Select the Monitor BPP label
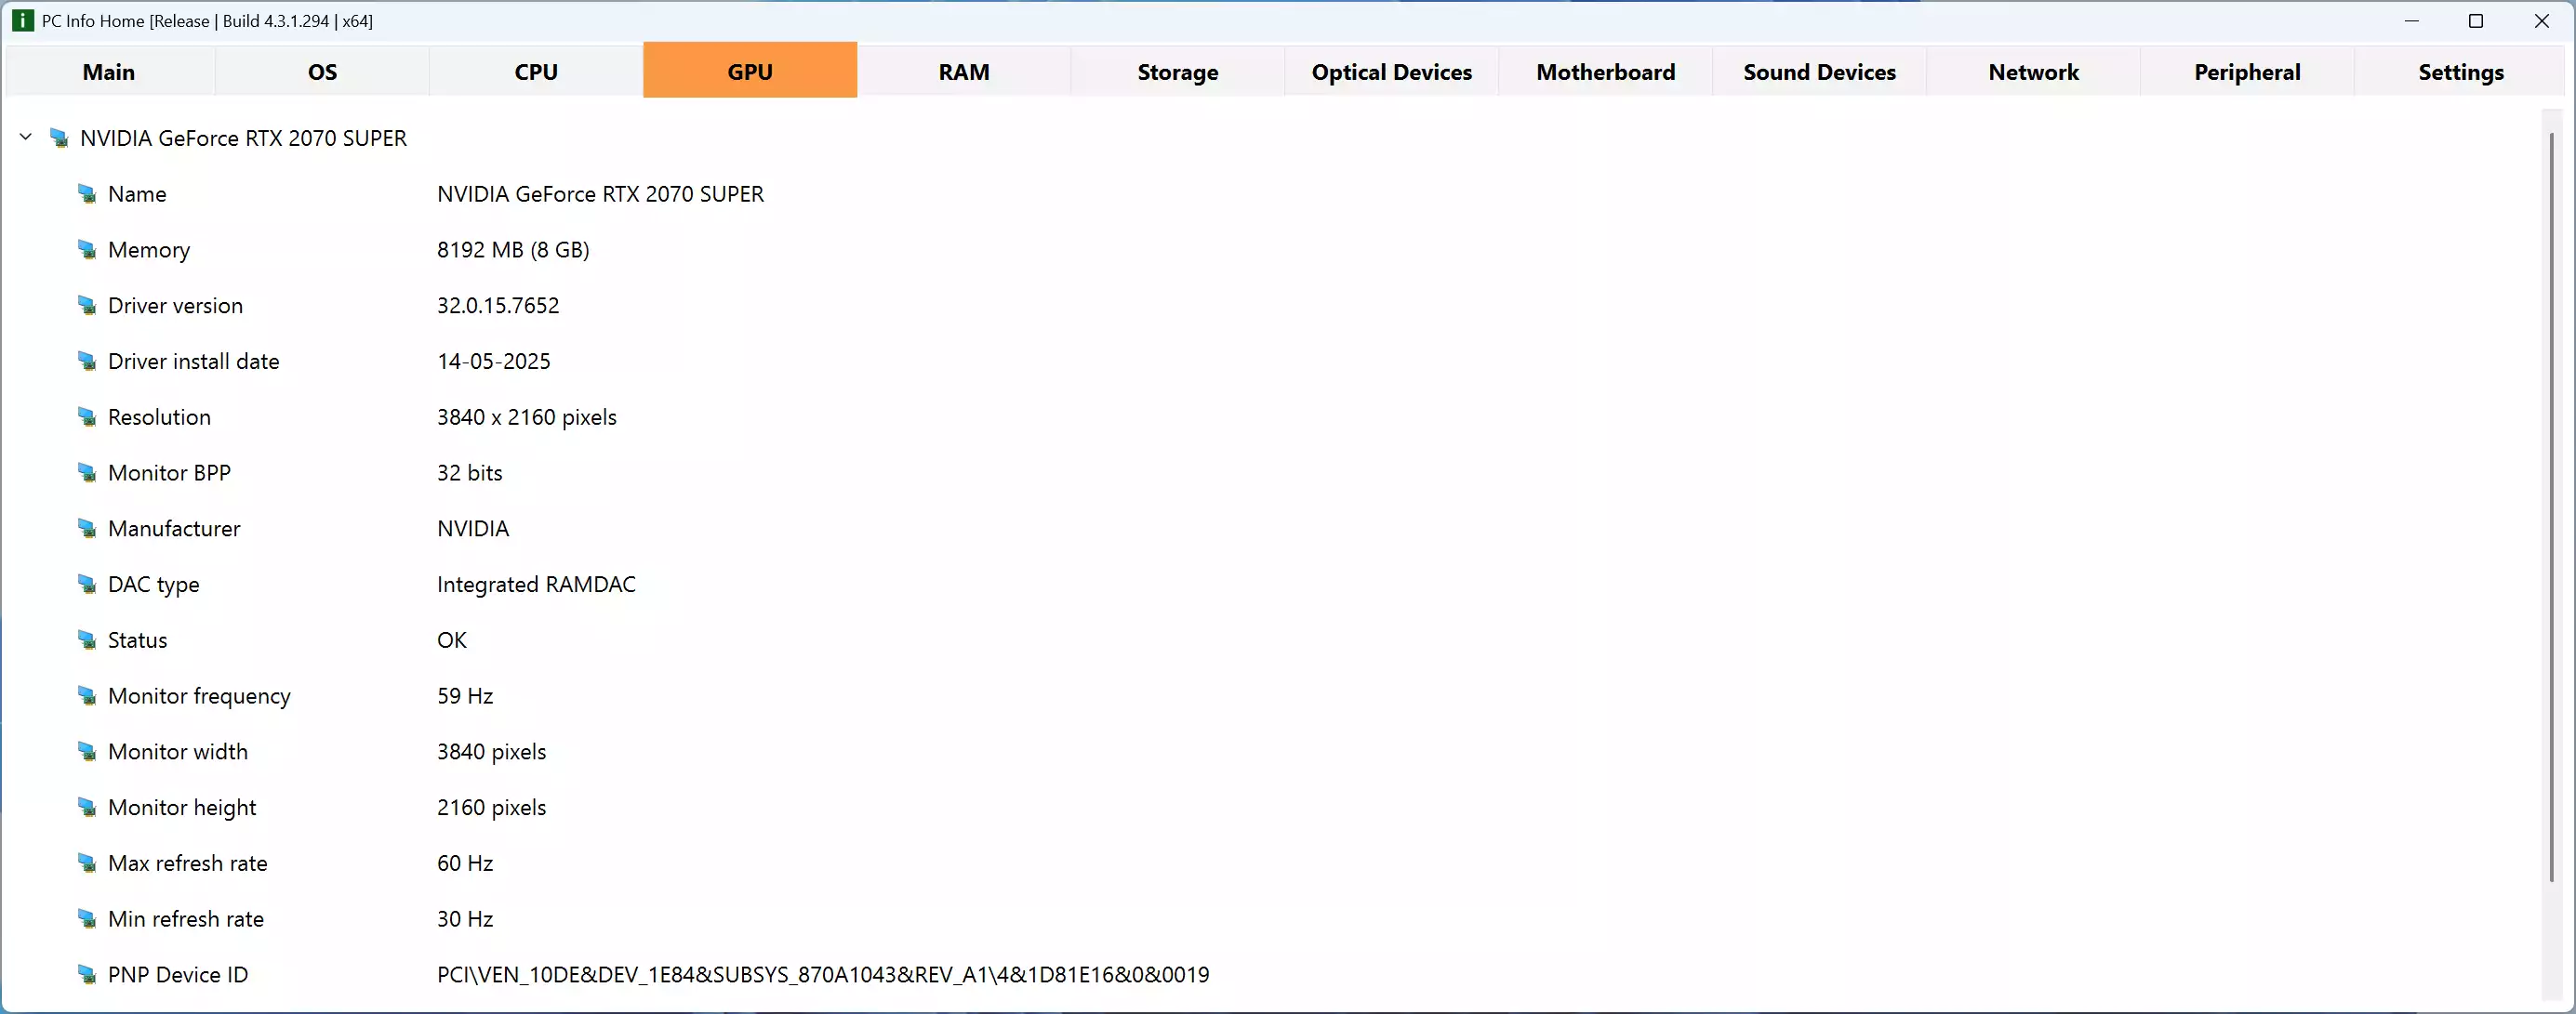This screenshot has width=2576, height=1014. click(x=169, y=472)
